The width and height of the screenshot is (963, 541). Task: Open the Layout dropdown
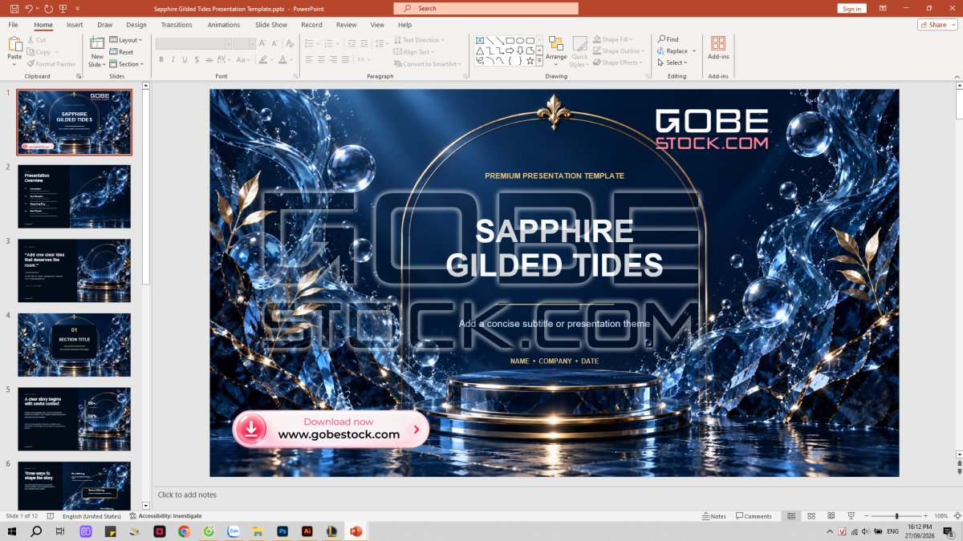coord(126,39)
